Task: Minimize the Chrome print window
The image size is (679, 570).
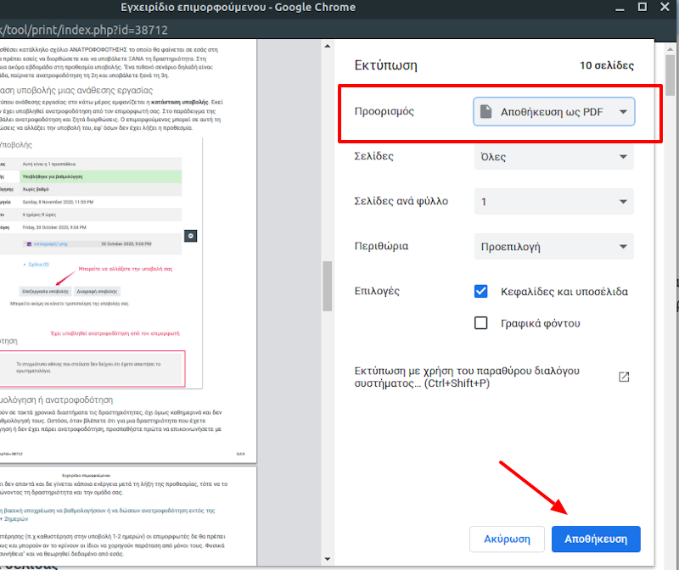Action: coord(618,8)
